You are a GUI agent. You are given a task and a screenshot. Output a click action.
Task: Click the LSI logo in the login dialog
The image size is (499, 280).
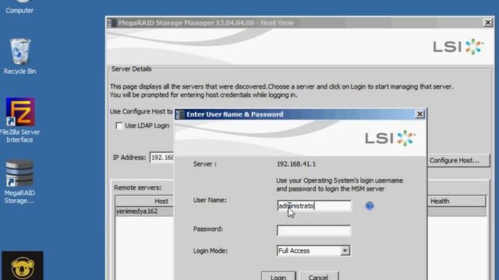click(x=391, y=138)
